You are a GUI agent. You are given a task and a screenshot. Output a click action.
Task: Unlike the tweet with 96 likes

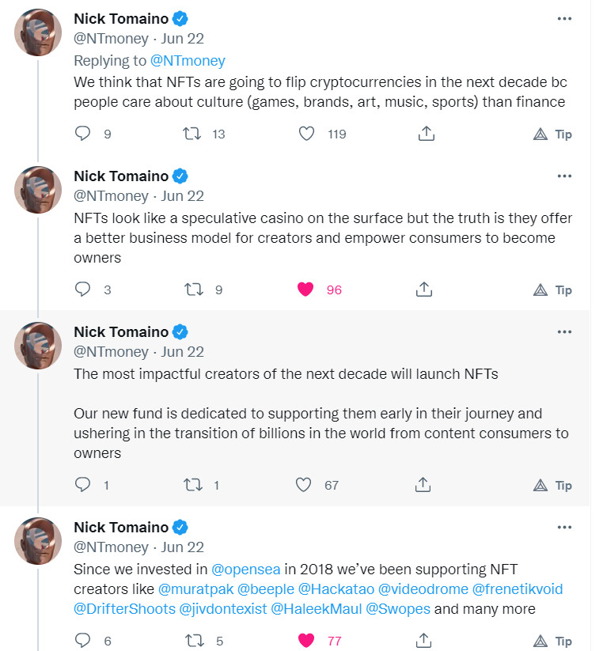coord(305,290)
